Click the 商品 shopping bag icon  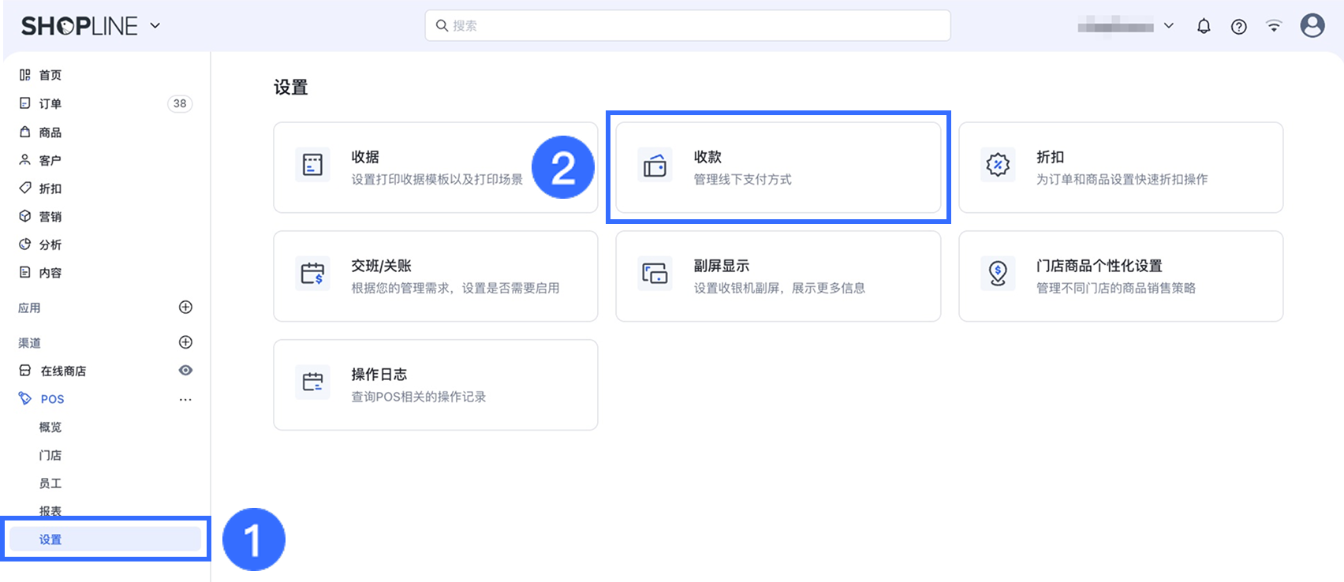(25, 132)
